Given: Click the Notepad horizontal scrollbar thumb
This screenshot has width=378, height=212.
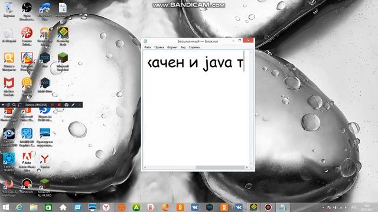Looking at the screenshot, I should [220, 167].
